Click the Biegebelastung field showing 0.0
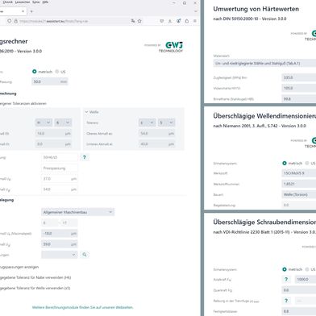The width and height of the screenshot is (316, 316). pyautogui.click(x=299, y=205)
